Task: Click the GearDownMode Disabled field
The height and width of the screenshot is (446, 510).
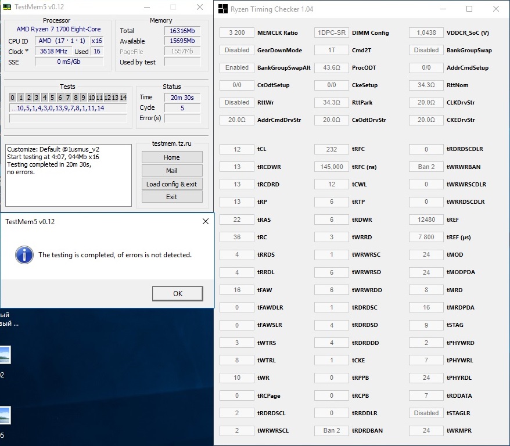Action: coord(237,50)
